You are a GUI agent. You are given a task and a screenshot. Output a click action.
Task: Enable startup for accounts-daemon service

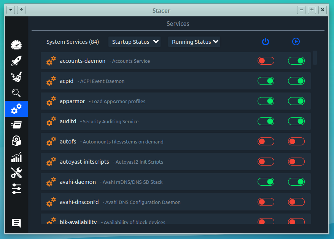tap(266, 61)
